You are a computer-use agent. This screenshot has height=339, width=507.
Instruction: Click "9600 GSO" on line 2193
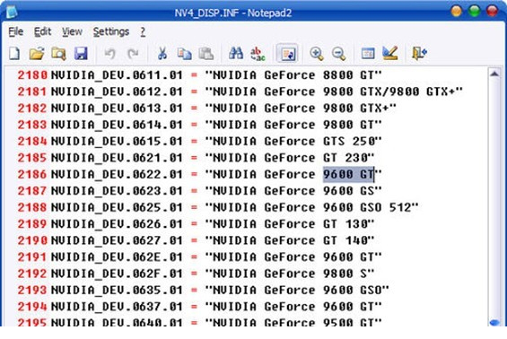coord(353,291)
